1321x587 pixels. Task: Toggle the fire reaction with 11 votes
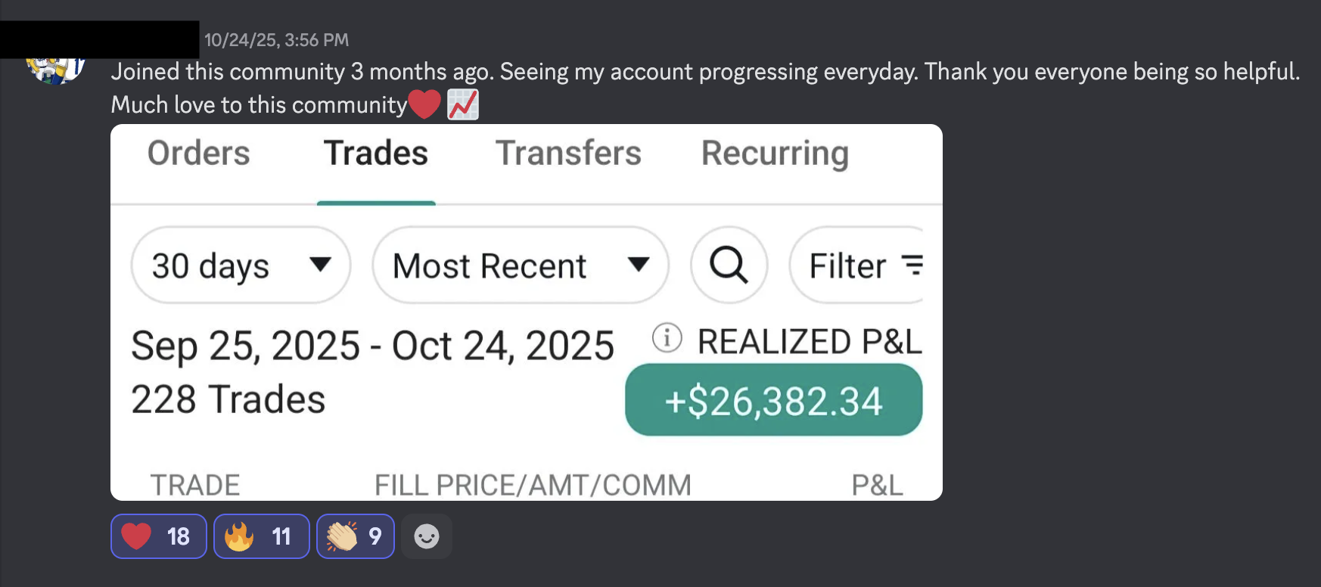(x=261, y=536)
